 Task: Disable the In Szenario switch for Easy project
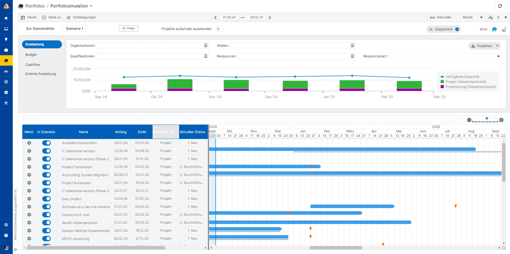pos(47,199)
